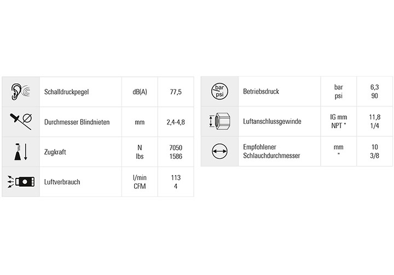
Task: Select the IG mm NPT unit cell
Action: (338, 122)
